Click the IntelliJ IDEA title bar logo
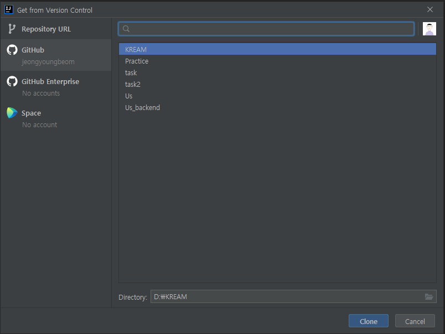This screenshot has width=445, height=334. [8, 9]
